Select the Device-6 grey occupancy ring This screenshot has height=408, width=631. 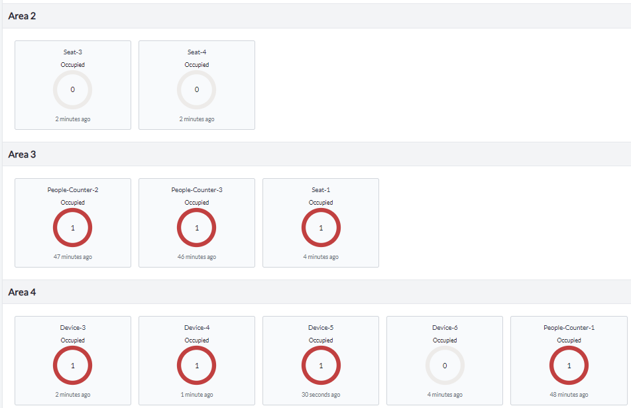click(x=445, y=366)
